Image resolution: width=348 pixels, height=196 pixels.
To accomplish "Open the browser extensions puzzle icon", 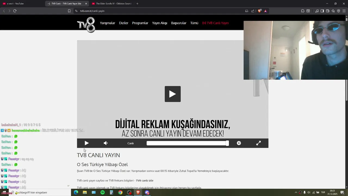I will pyautogui.click(x=303, y=11).
